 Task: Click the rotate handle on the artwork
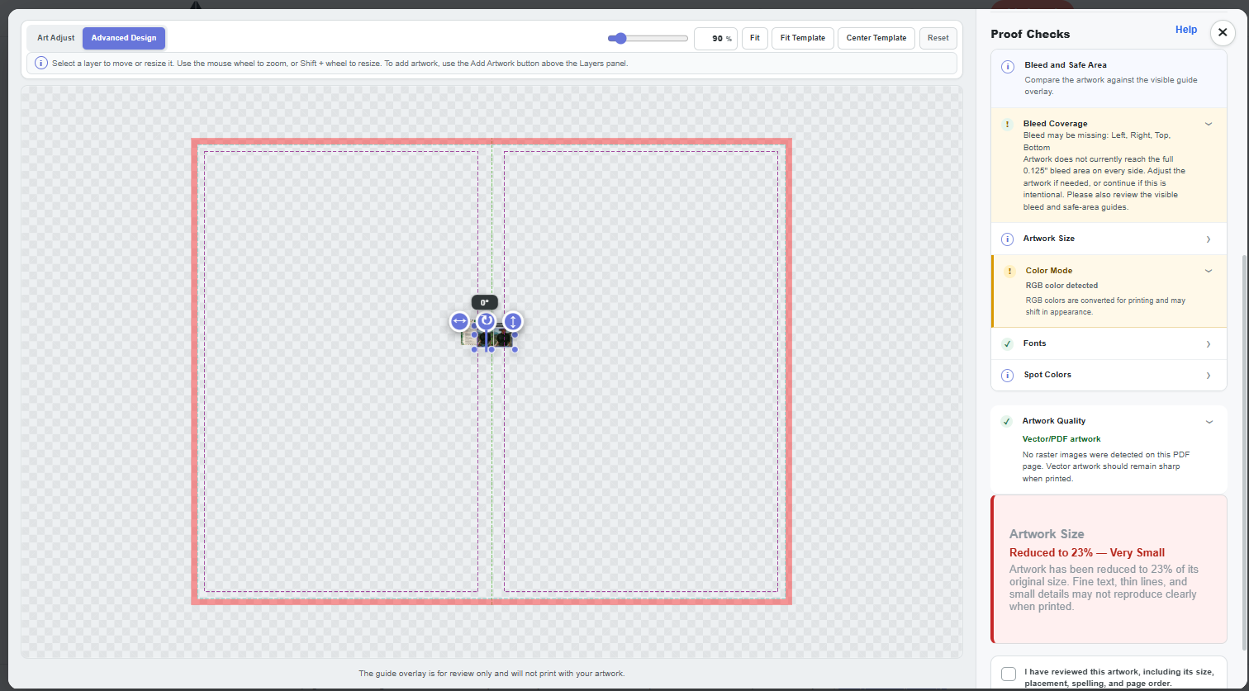486,321
